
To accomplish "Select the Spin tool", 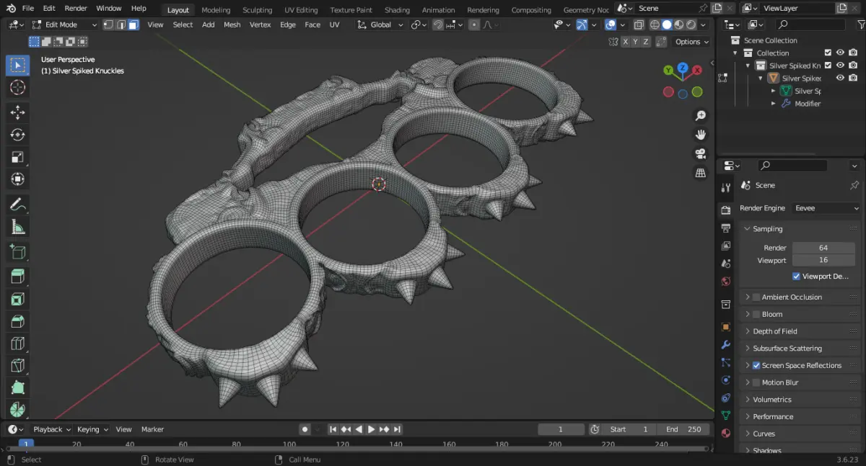I will (18, 410).
